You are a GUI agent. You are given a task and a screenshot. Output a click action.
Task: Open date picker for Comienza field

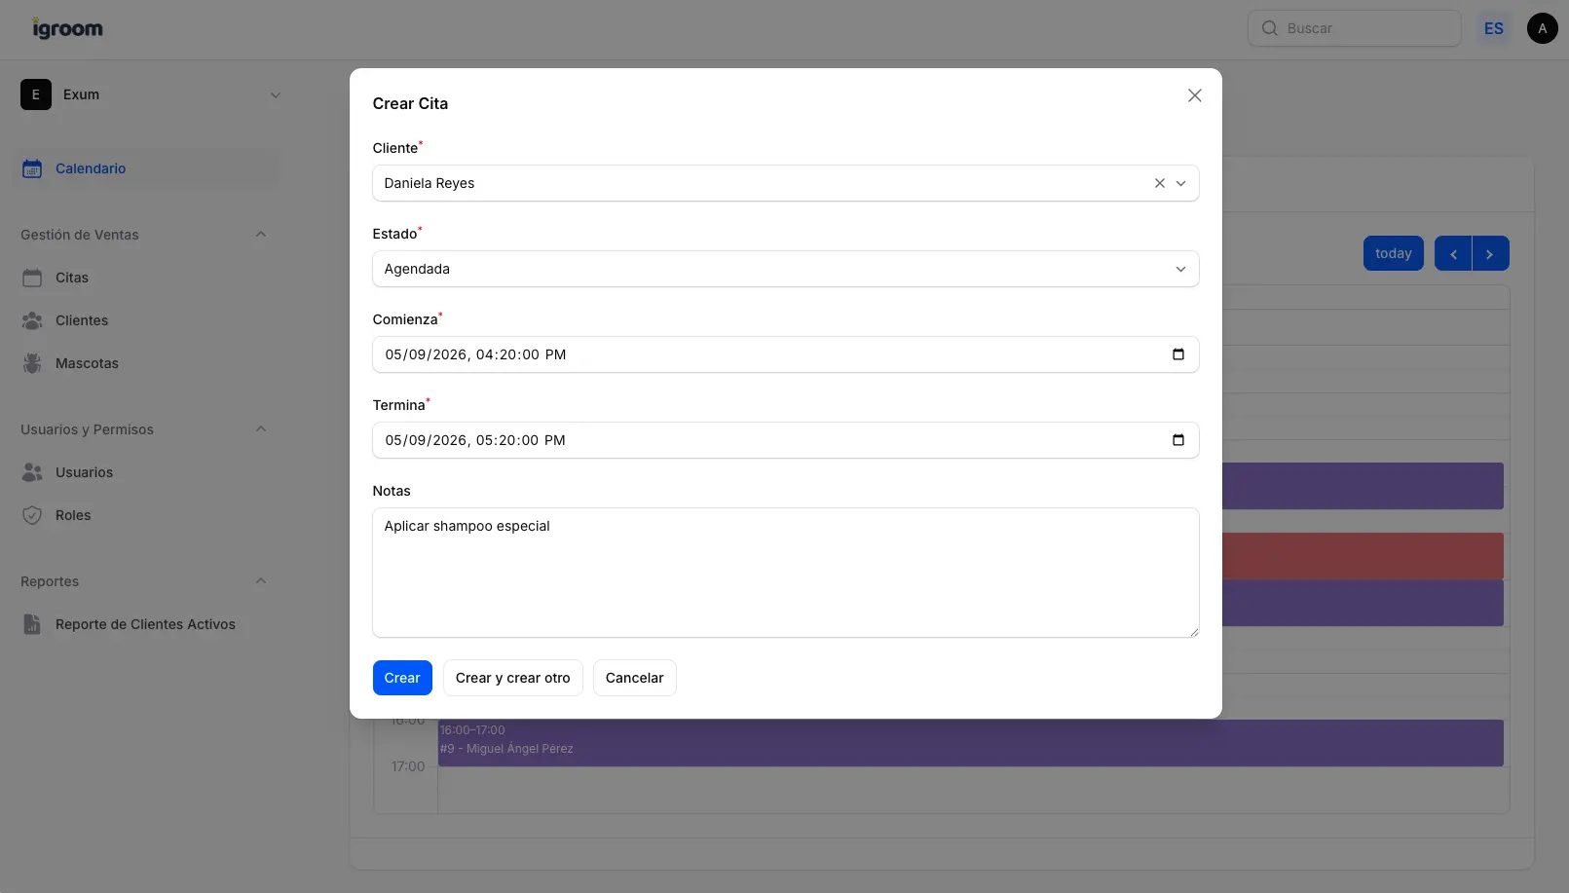coord(1177,354)
